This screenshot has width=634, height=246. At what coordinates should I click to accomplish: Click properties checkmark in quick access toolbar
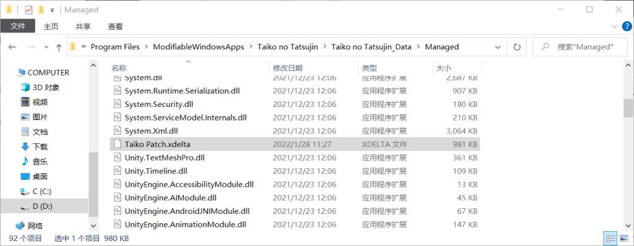(28, 10)
